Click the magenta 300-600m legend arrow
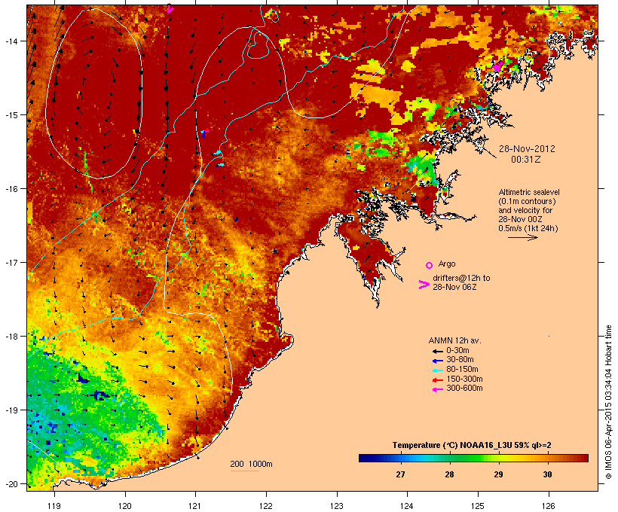Viewport: 618px width, 512px height. (437, 389)
